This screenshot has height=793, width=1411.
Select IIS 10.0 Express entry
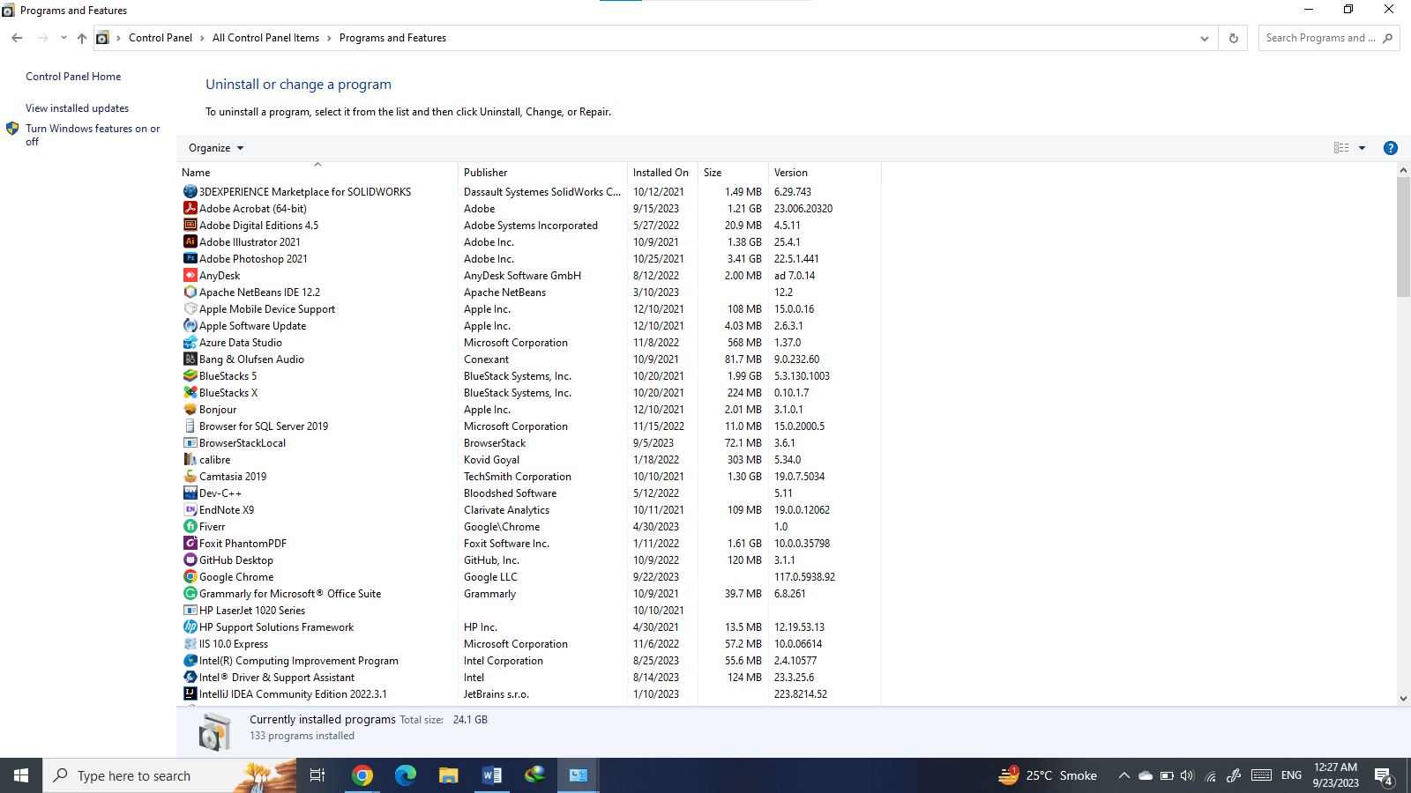coord(529,643)
